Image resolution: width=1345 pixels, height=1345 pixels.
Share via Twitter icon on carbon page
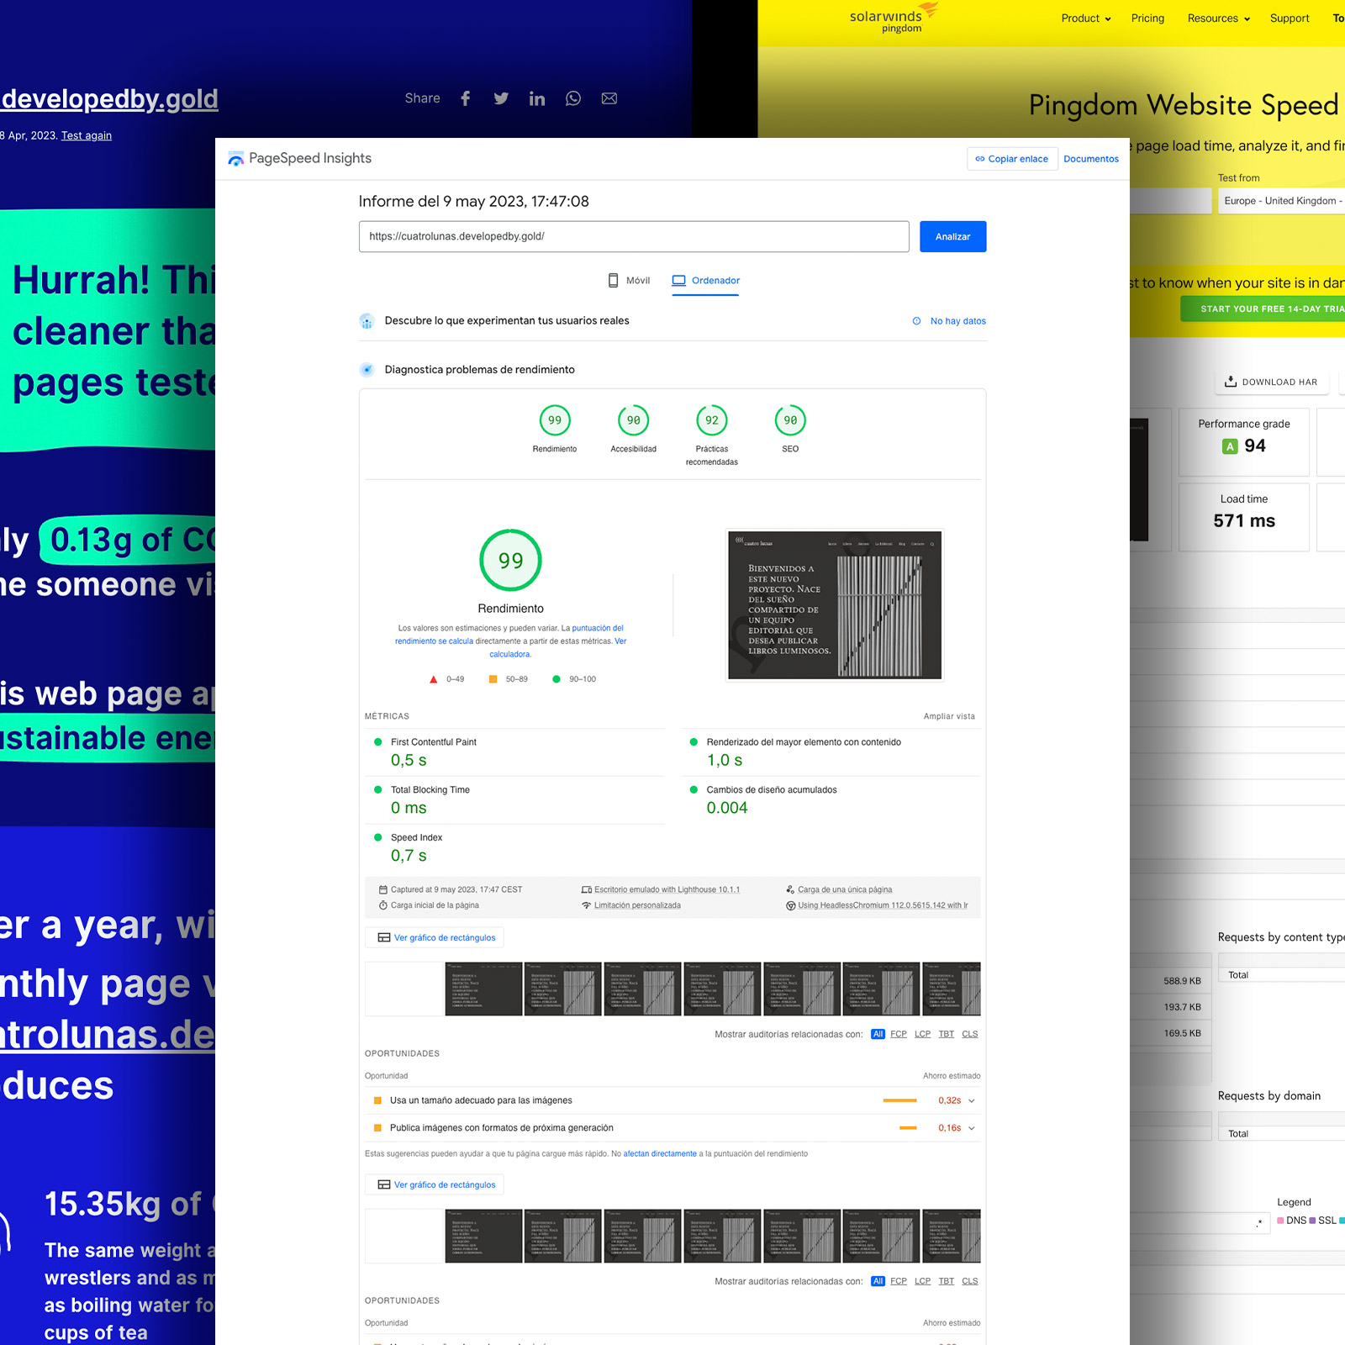pyautogui.click(x=501, y=98)
